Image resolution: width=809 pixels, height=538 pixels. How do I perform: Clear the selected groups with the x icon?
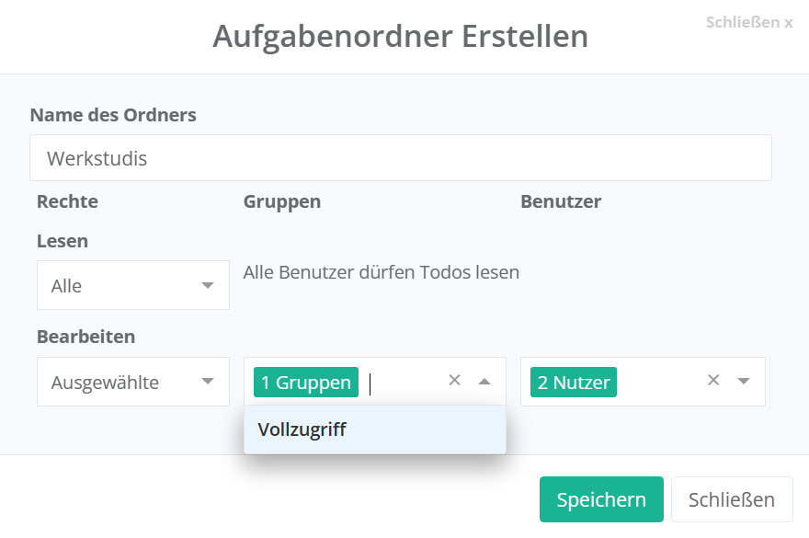[454, 381]
